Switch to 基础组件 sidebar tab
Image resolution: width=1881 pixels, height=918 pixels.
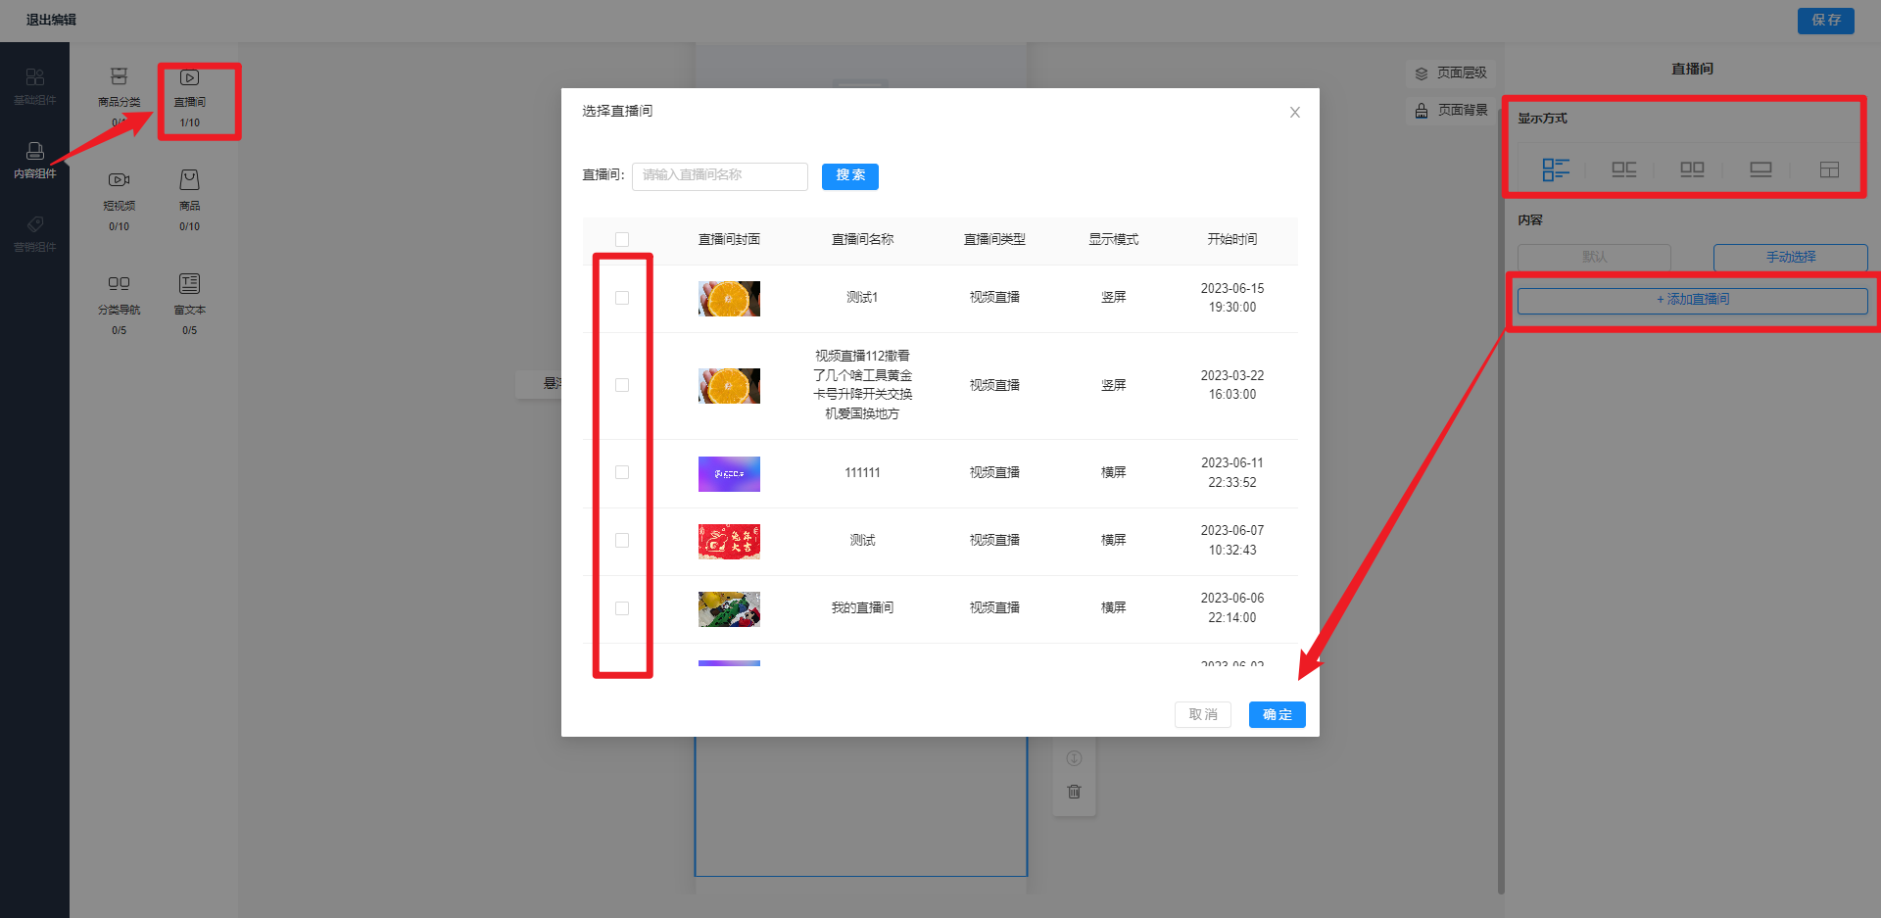pyautogui.click(x=35, y=86)
